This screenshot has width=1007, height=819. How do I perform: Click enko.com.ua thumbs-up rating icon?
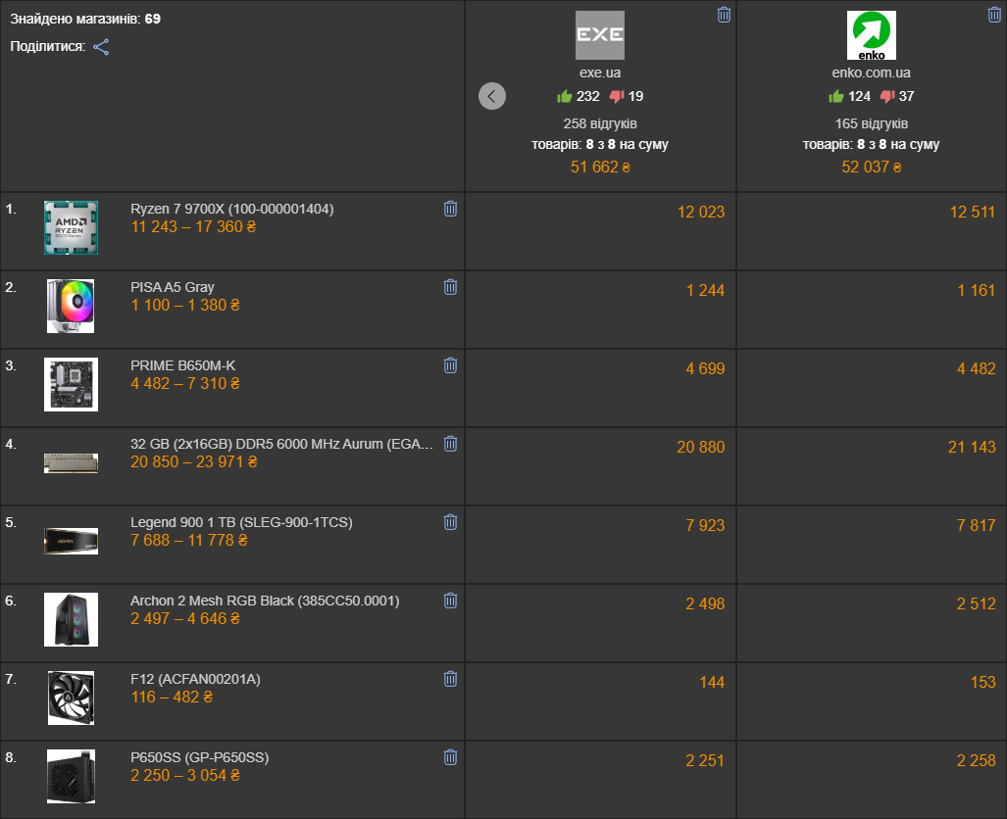point(836,96)
